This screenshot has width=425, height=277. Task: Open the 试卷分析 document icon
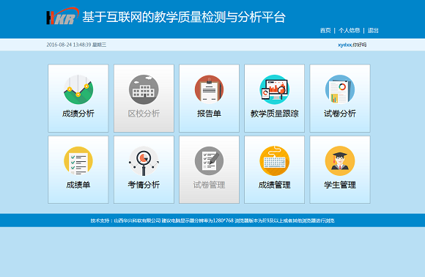[340, 89]
